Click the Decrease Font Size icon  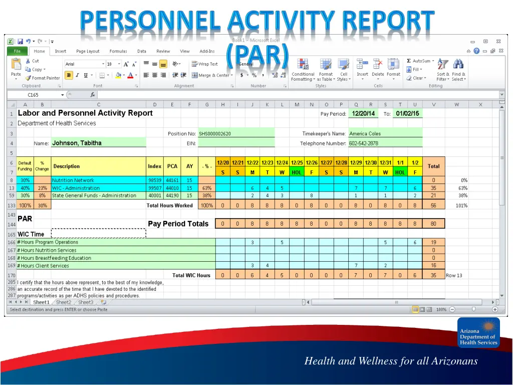pos(134,64)
